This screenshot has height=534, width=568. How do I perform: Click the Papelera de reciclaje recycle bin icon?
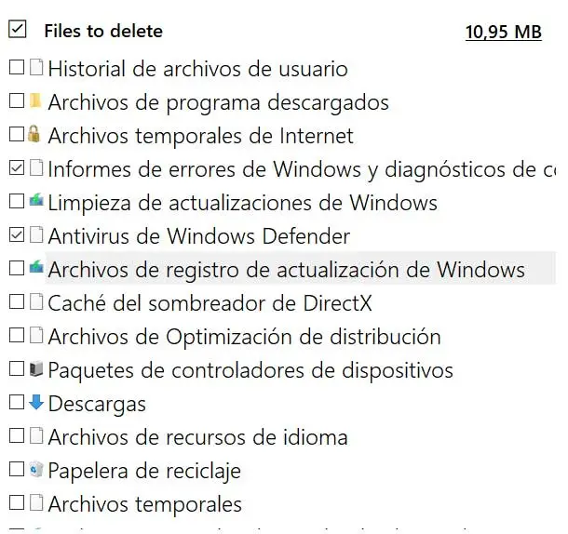click(35, 470)
